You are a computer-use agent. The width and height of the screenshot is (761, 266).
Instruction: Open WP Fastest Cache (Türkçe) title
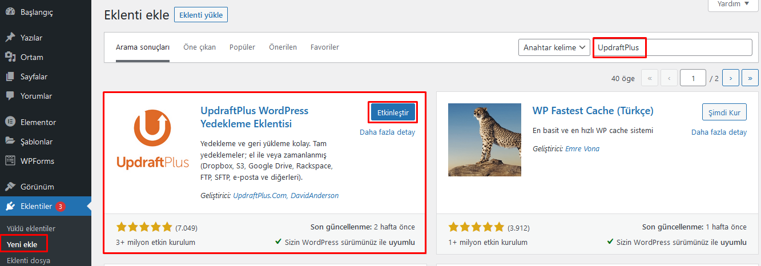(x=593, y=111)
